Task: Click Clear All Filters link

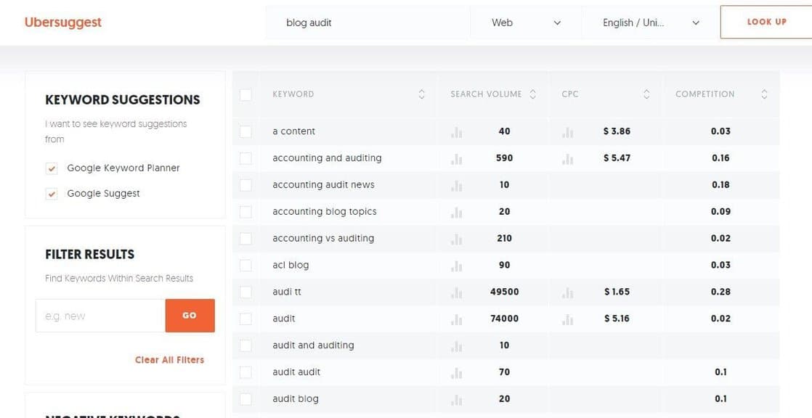Action: pos(169,360)
